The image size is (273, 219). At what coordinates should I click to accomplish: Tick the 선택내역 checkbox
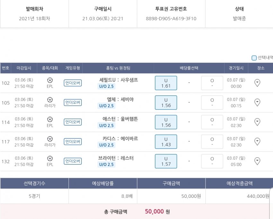[x=254, y=58]
